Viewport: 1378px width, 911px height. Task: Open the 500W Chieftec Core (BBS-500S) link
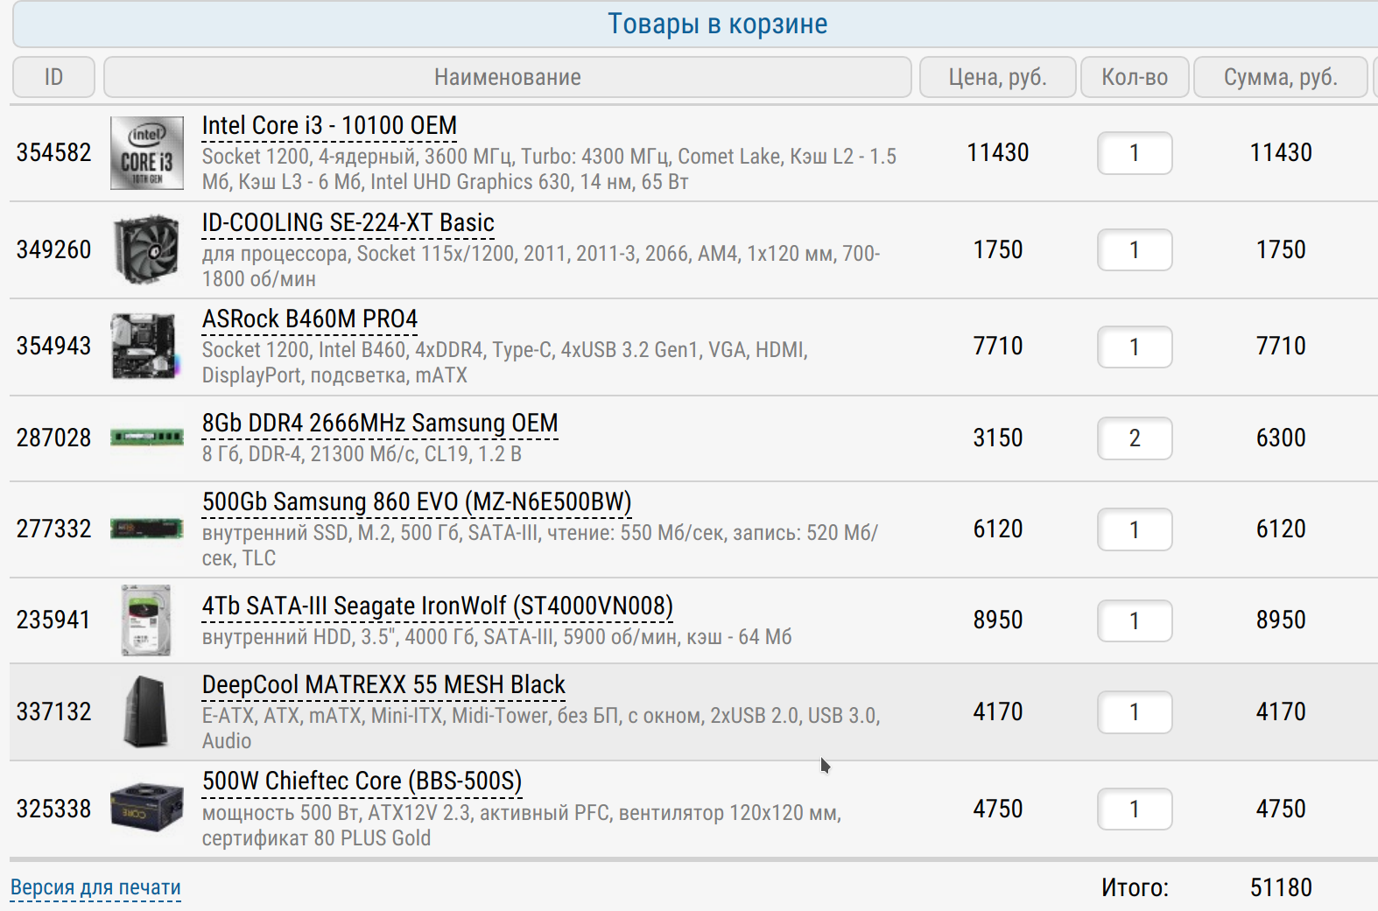362,781
